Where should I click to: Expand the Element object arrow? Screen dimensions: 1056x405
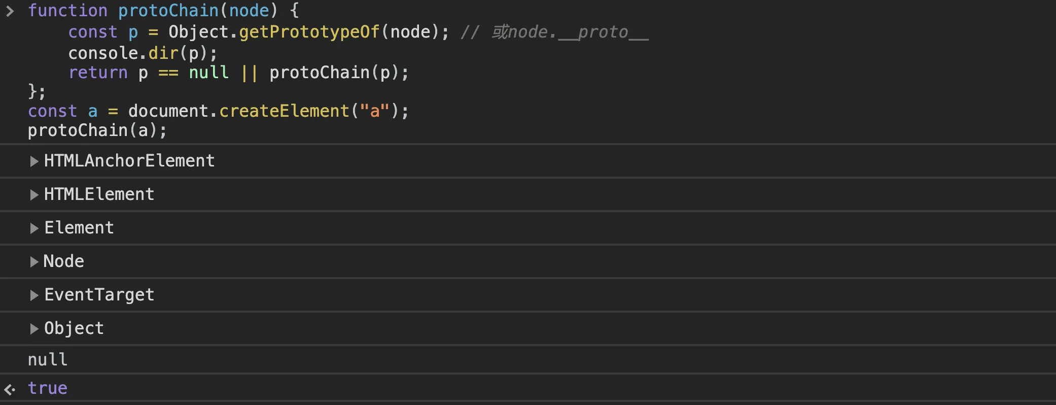34,228
